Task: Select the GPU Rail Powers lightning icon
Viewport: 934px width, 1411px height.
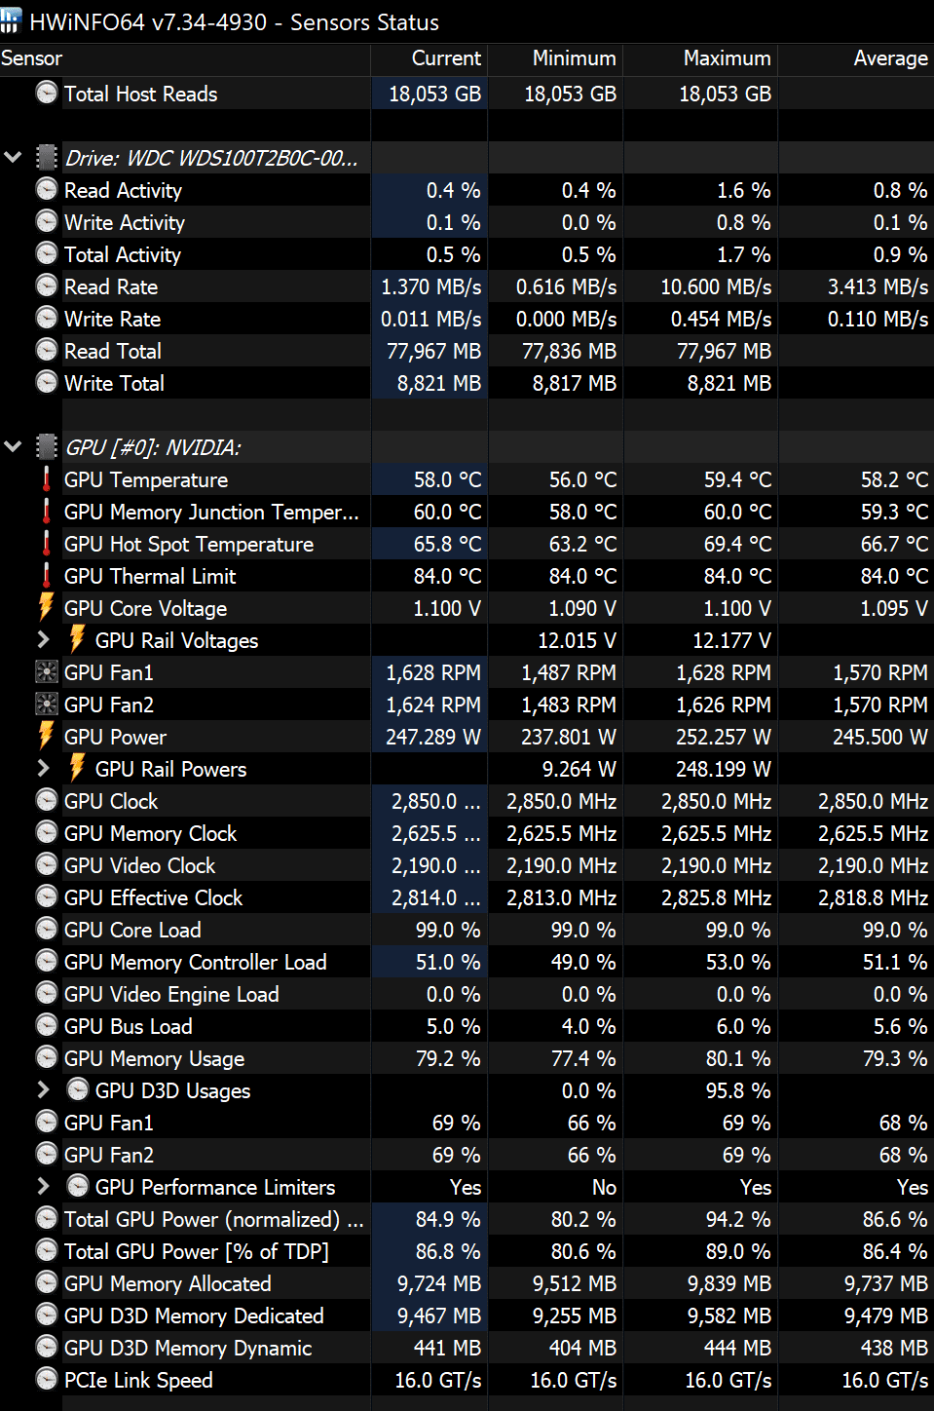Action: pyautogui.click(x=77, y=768)
